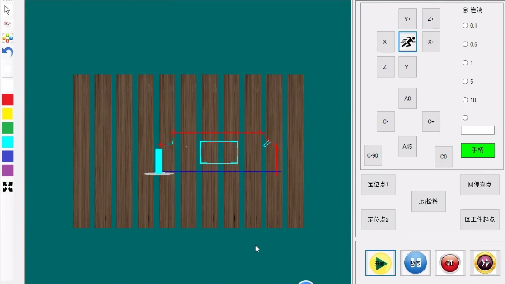Jog the Y+ axis button
This screenshot has height=284, width=505.
pyautogui.click(x=407, y=19)
